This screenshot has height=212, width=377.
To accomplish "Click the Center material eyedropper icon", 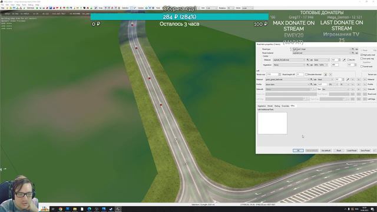I will (344, 60).
